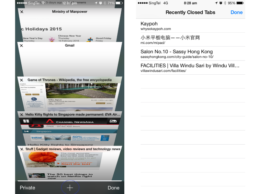The height and width of the screenshot is (194, 259).
Task: Tap Done in the tab switcher
Action: click(114, 188)
